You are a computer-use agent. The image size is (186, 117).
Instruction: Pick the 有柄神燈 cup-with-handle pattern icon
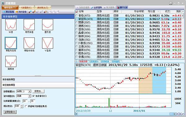click(29, 25)
